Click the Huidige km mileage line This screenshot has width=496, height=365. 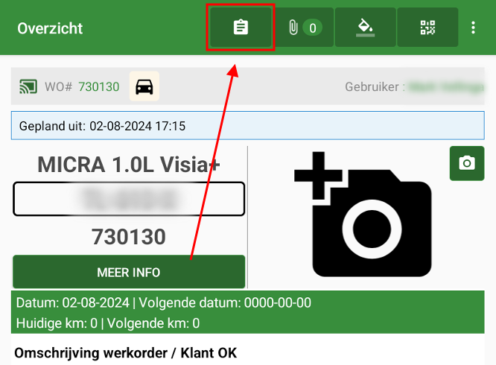coord(107,323)
